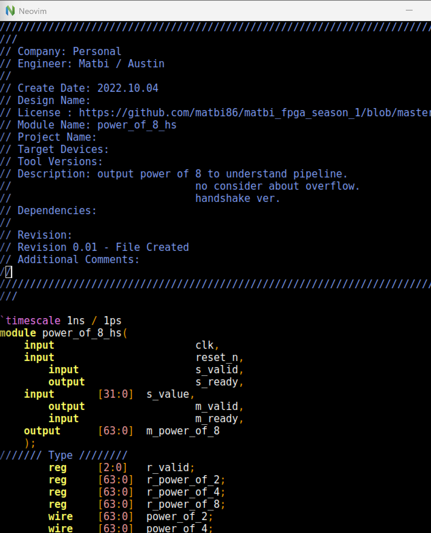Click on the s_valid input port
The image size is (431, 533).
coord(217,369)
